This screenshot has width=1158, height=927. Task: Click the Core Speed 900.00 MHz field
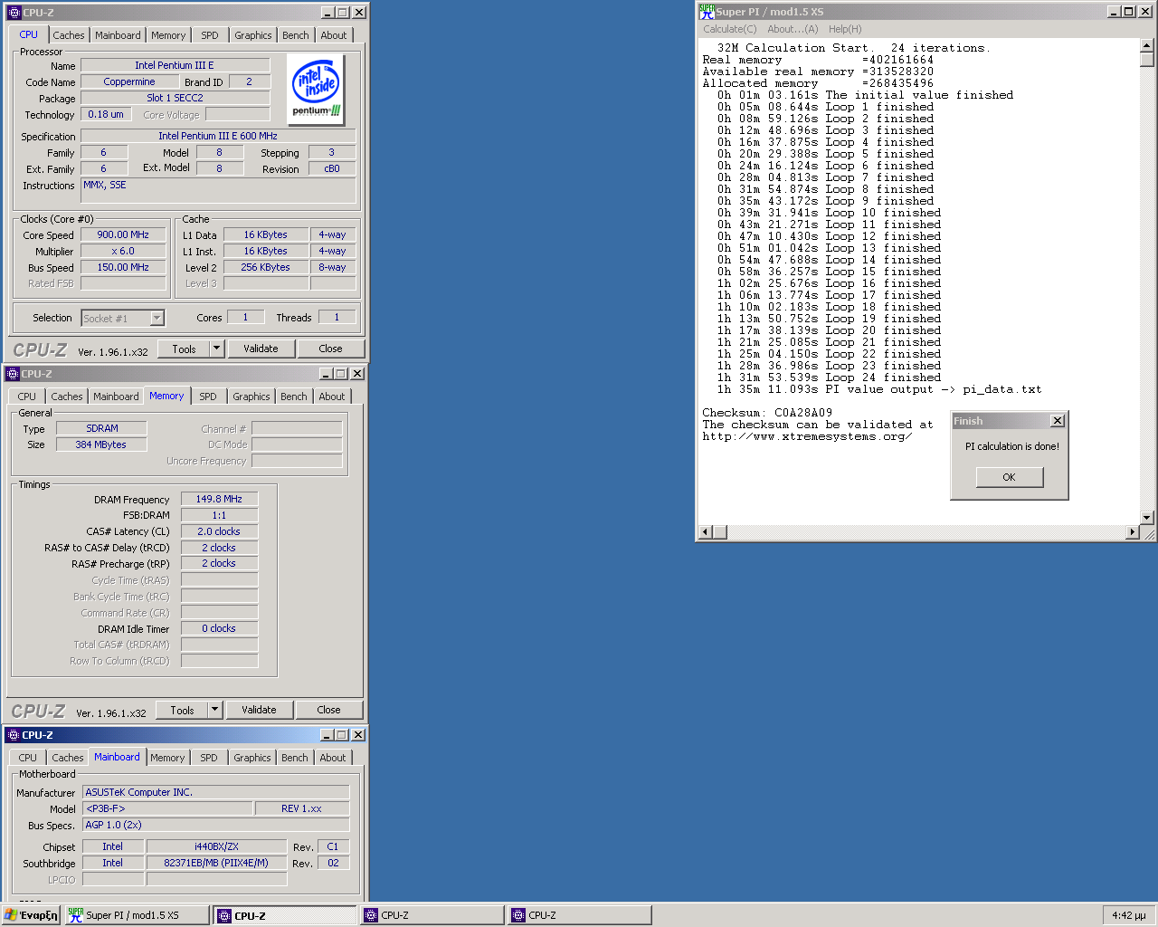pos(123,234)
